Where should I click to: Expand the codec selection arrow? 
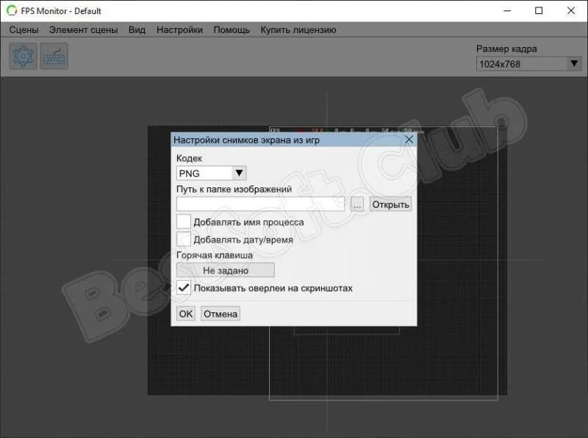[239, 173]
